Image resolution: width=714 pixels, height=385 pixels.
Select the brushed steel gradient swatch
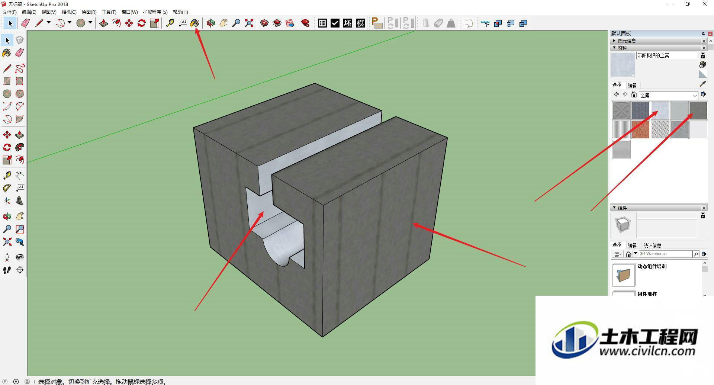[621, 130]
